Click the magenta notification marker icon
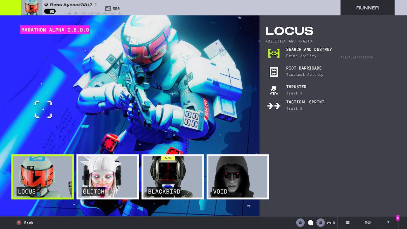Screen dimensions: 407x229 398,218
